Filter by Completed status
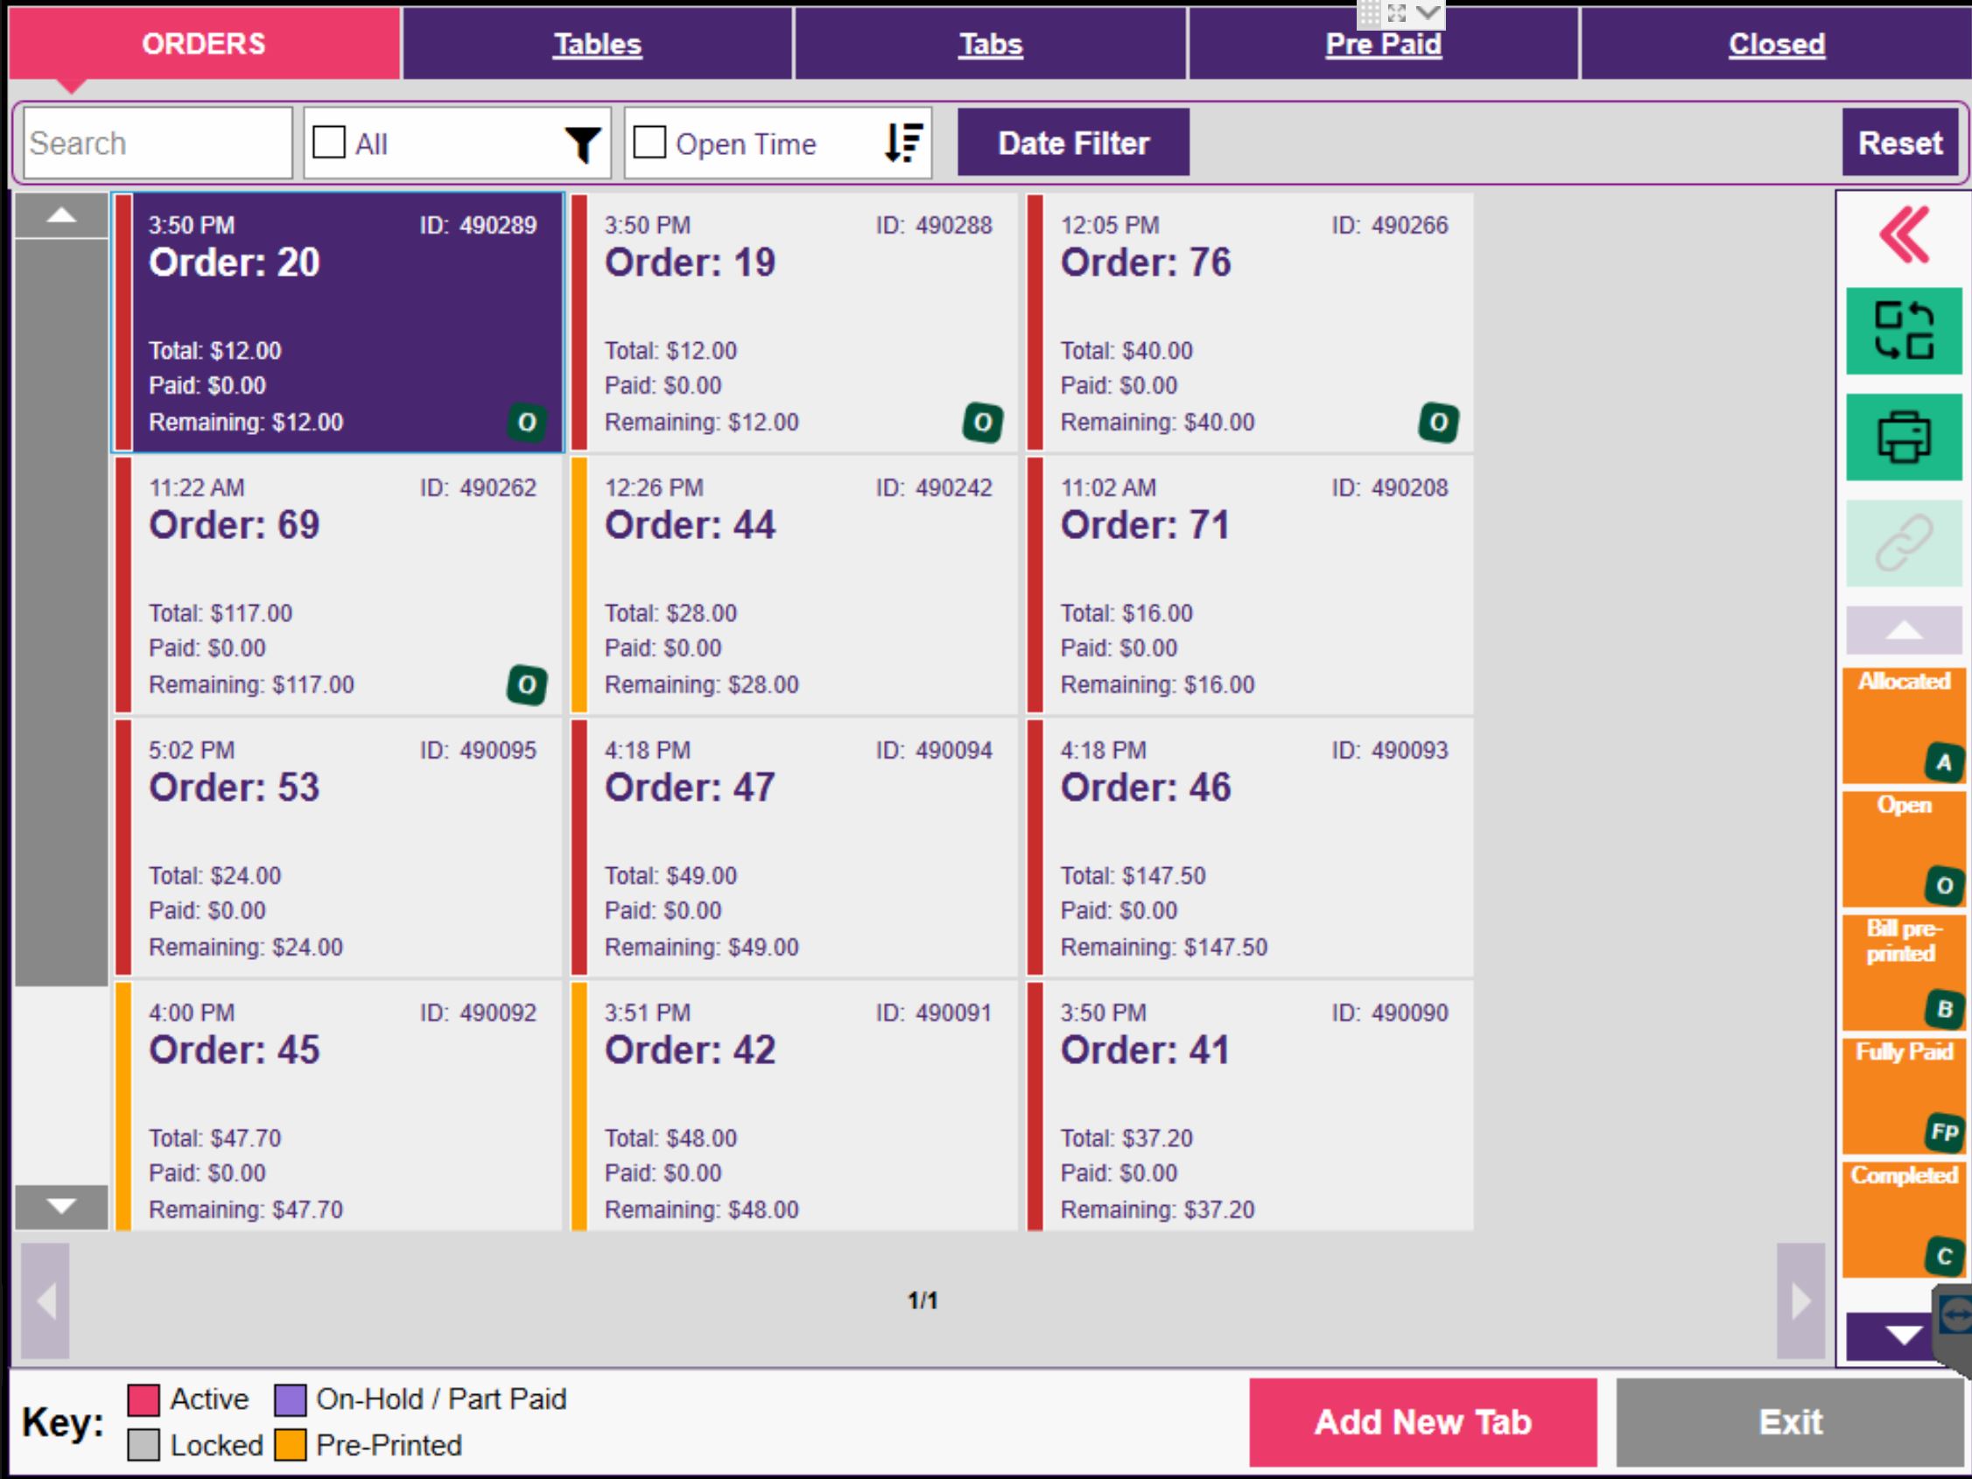The width and height of the screenshot is (1972, 1479). tap(1904, 1220)
